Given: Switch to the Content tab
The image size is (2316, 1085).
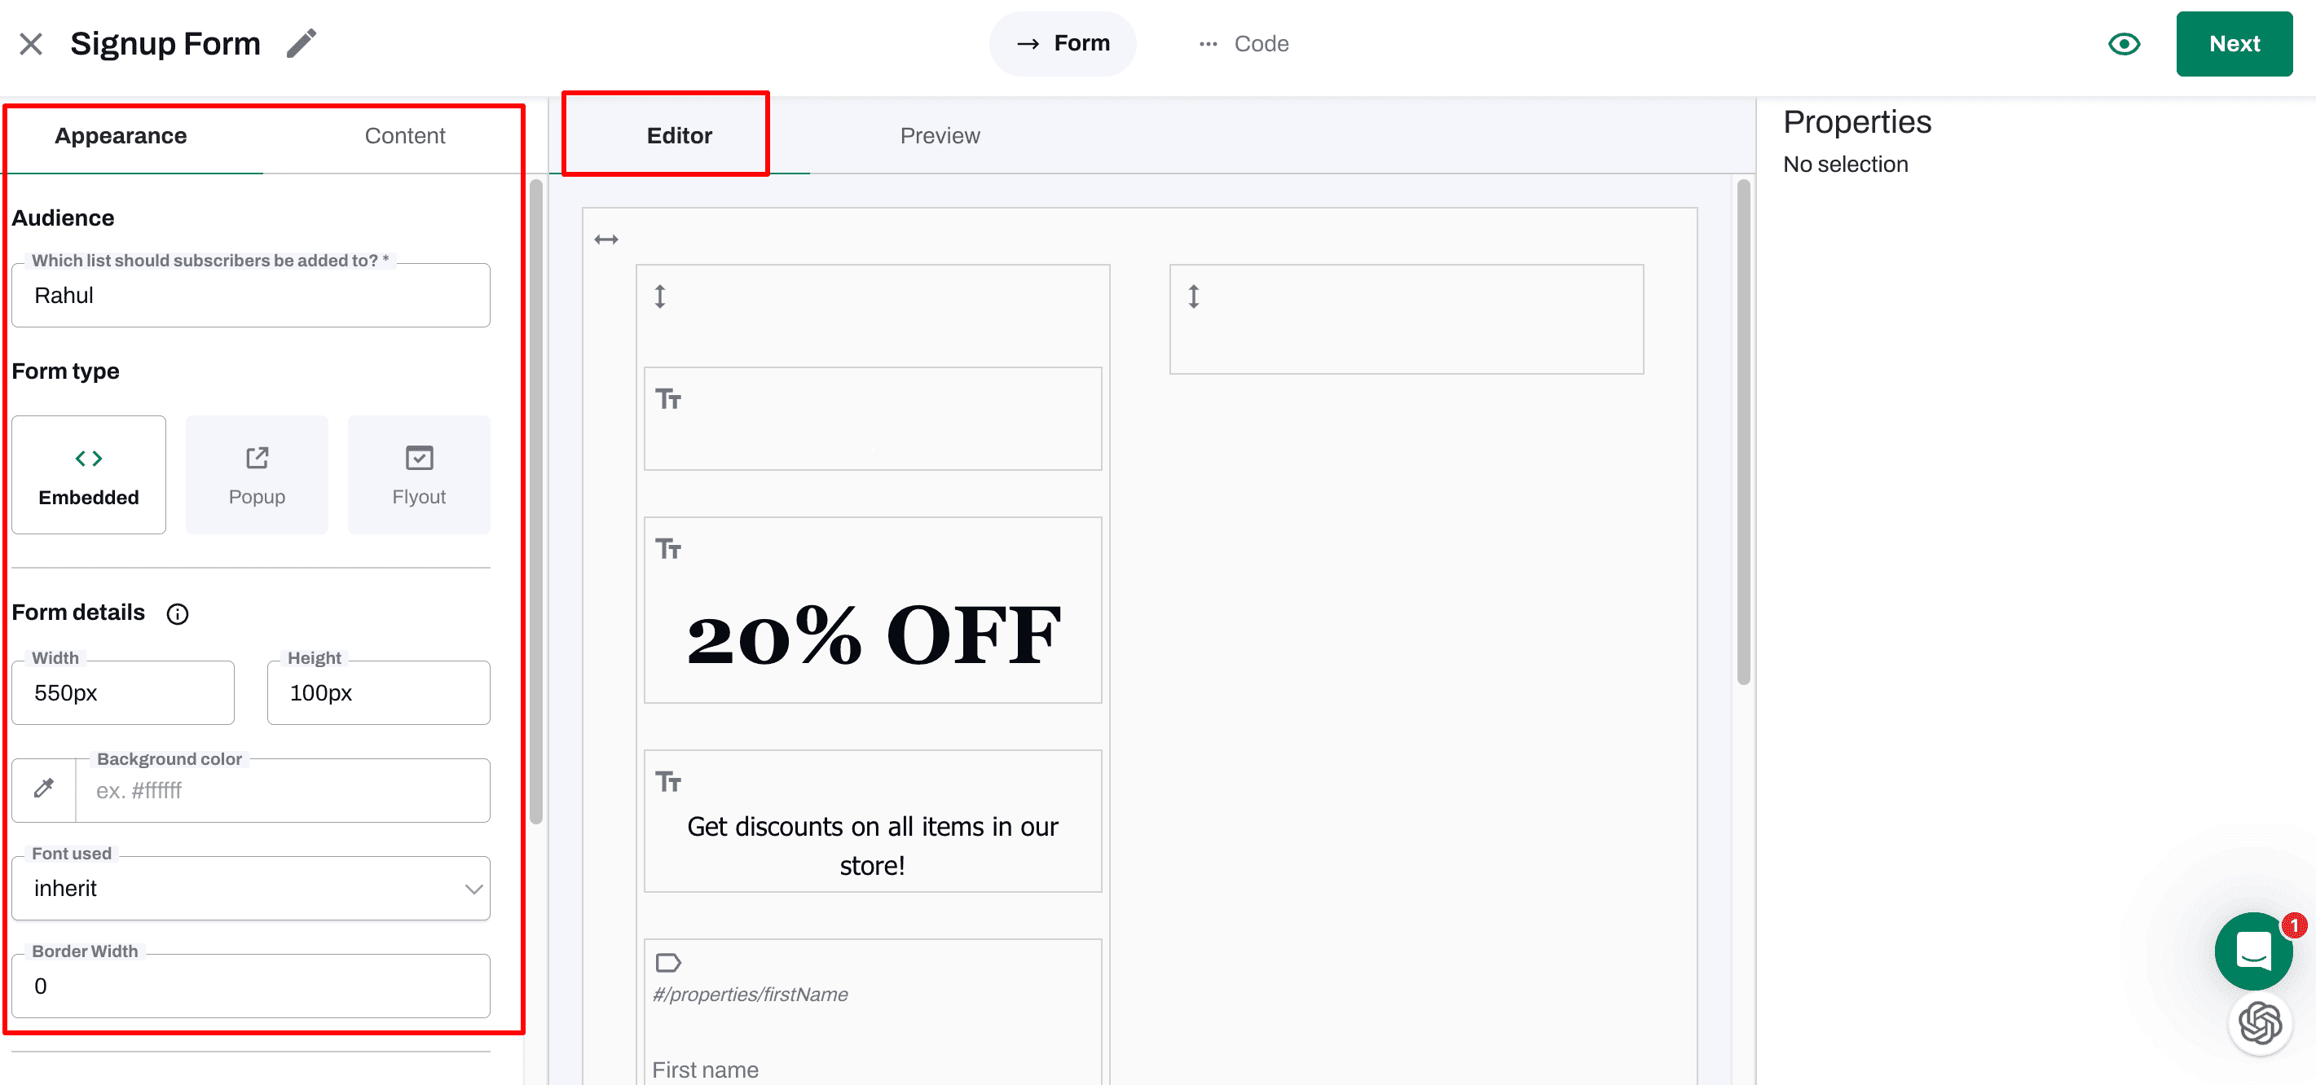Looking at the screenshot, I should coord(404,136).
